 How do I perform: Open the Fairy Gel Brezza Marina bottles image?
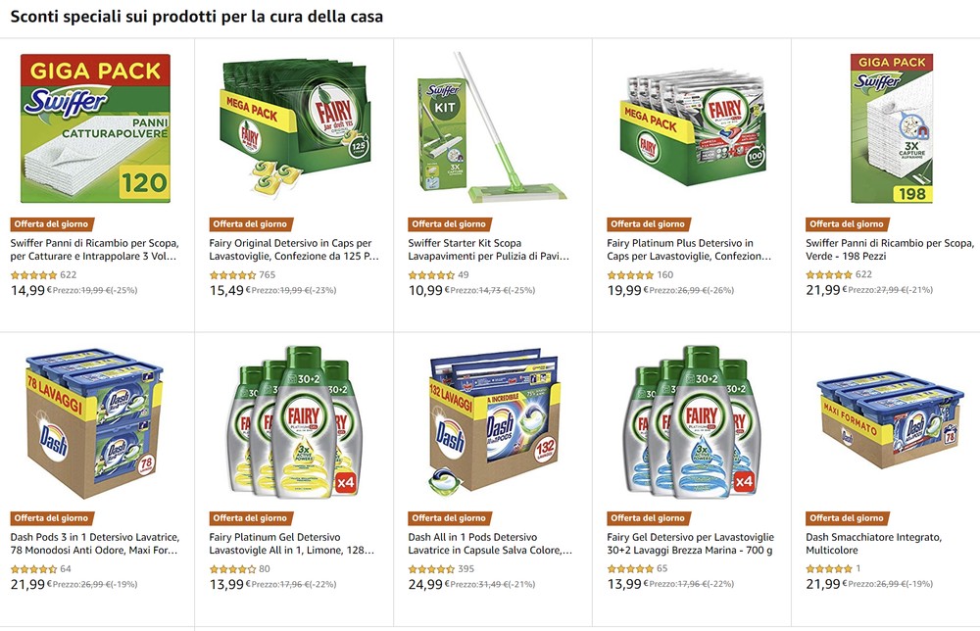coord(692,421)
